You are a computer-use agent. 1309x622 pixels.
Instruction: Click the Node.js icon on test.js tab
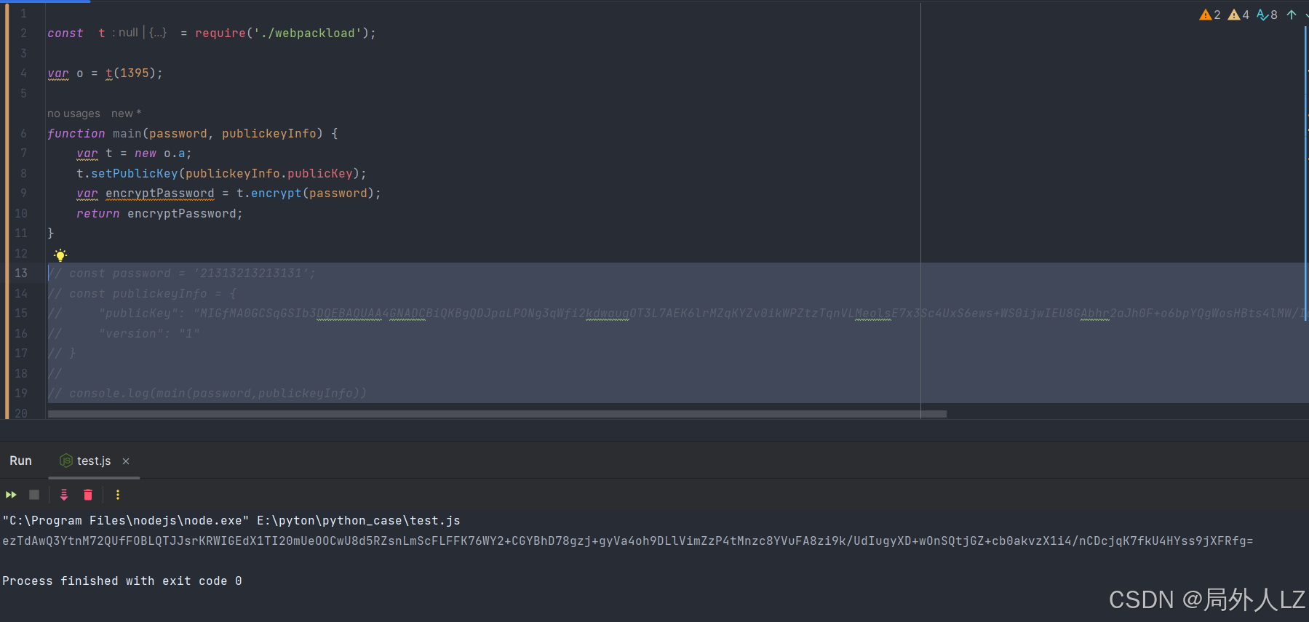tap(66, 460)
